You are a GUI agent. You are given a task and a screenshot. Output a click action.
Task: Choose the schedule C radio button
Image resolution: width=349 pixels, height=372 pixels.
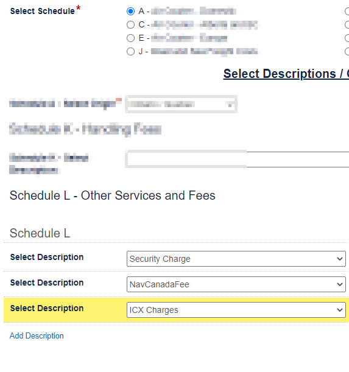tap(130, 24)
